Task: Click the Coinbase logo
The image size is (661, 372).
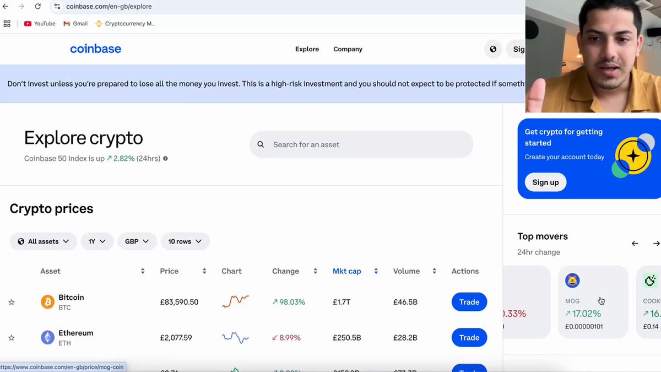Action: [95, 49]
